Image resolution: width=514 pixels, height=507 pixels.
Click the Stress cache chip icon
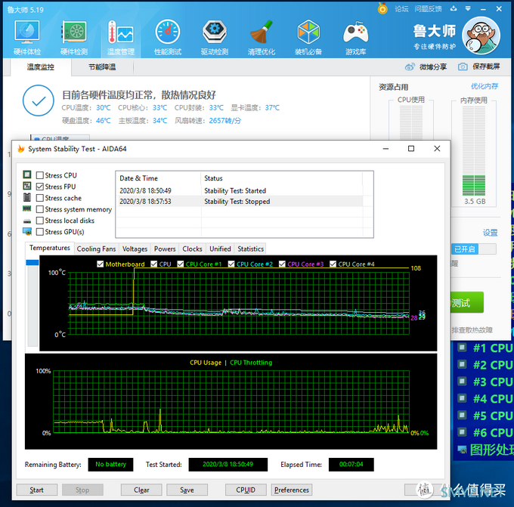coord(27,198)
